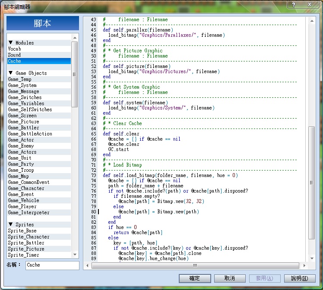The width and height of the screenshot is (323, 290).
Task: Click the code editor horizontal scrollbar thumb
Action: point(195,266)
